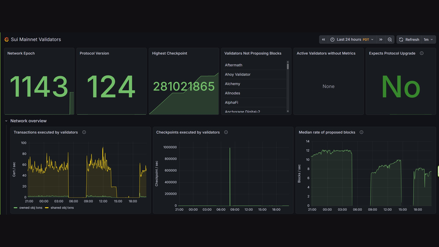Click the 281021865 checkpoint value

[x=184, y=87]
